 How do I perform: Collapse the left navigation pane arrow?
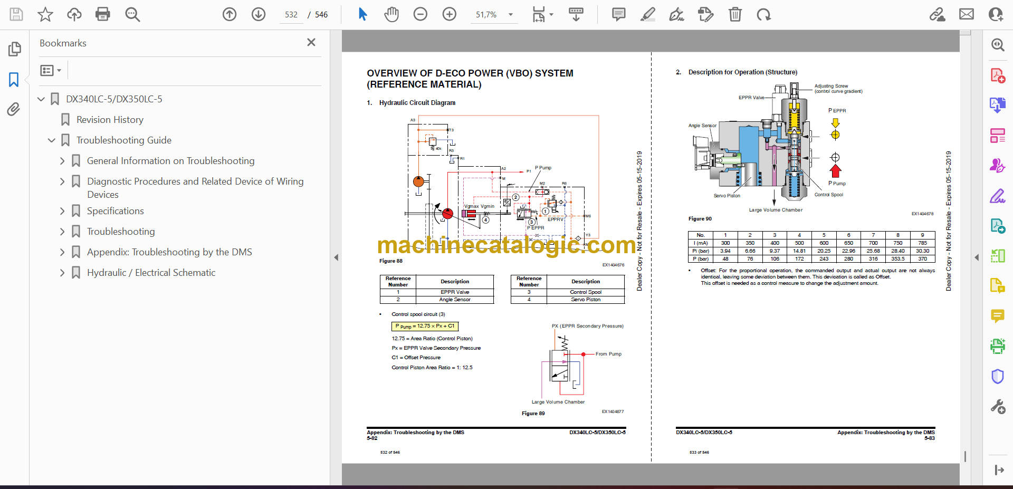tap(336, 257)
